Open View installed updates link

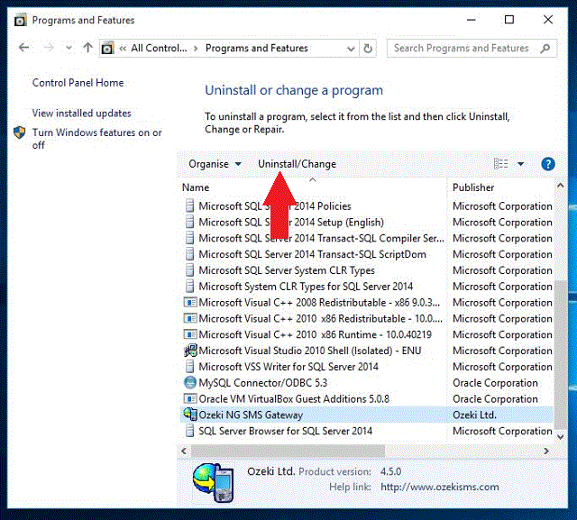[82, 114]
